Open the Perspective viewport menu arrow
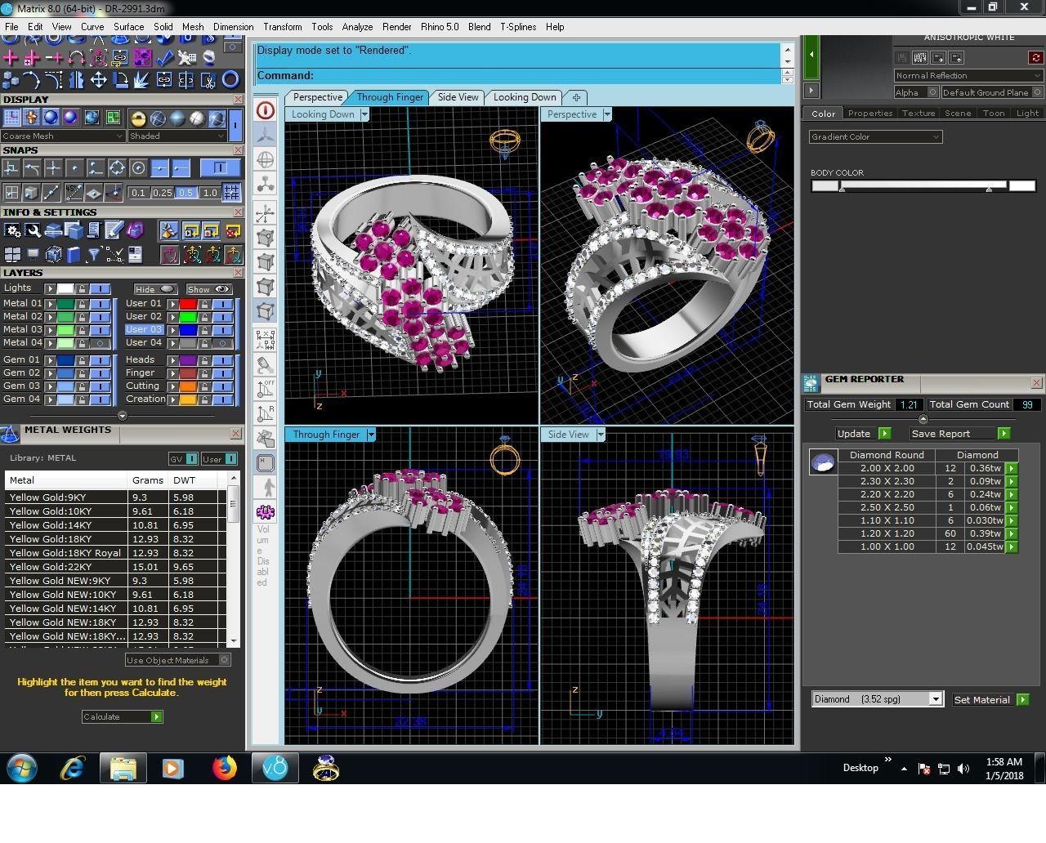Viewport: 1046px width, 843px height. 607,114
